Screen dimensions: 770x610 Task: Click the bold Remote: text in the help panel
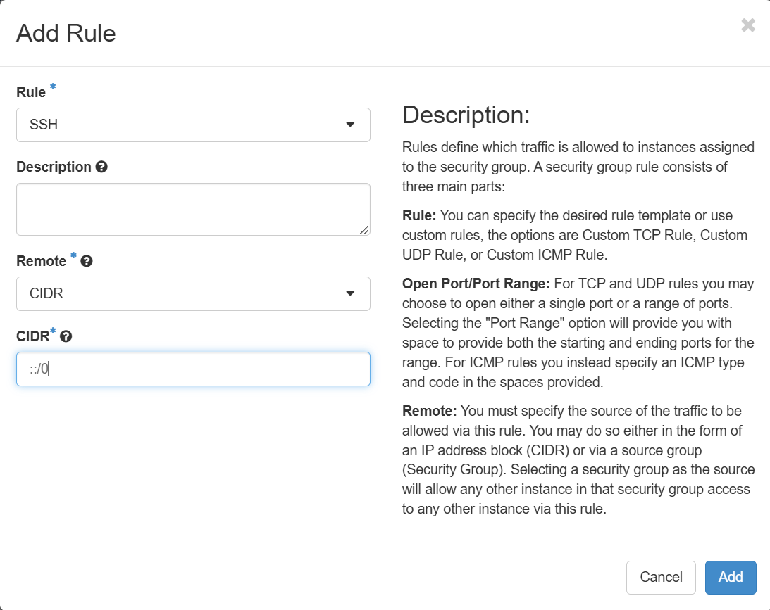coord(429,410)
